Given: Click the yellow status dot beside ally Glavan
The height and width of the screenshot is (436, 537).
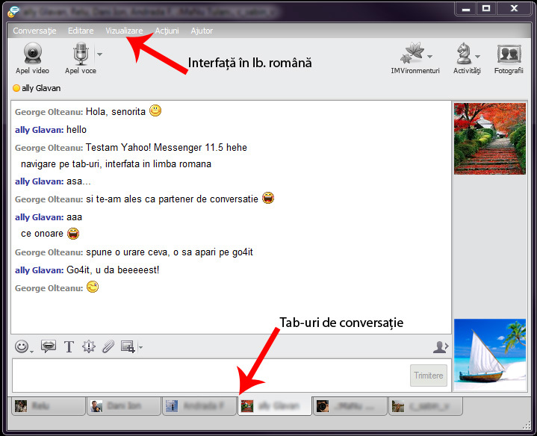Looking at the screenshot, I should [16, 88].
